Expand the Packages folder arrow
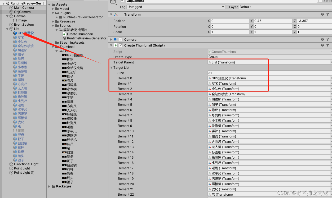 (x=50, y=186)
